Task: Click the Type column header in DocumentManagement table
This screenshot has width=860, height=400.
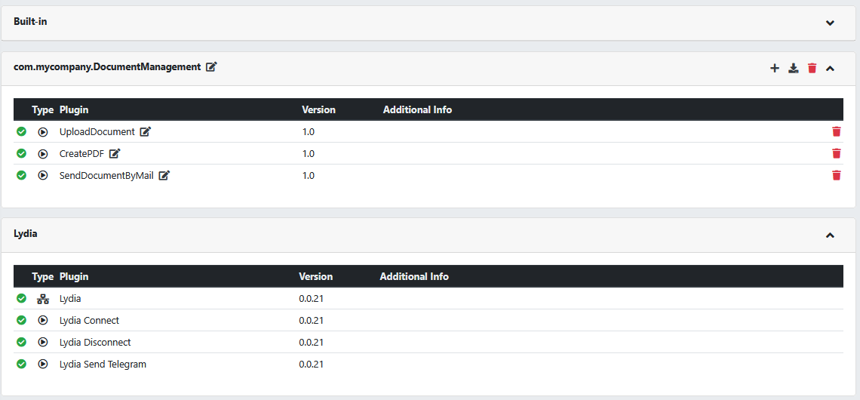Action: tap(43, 109)
